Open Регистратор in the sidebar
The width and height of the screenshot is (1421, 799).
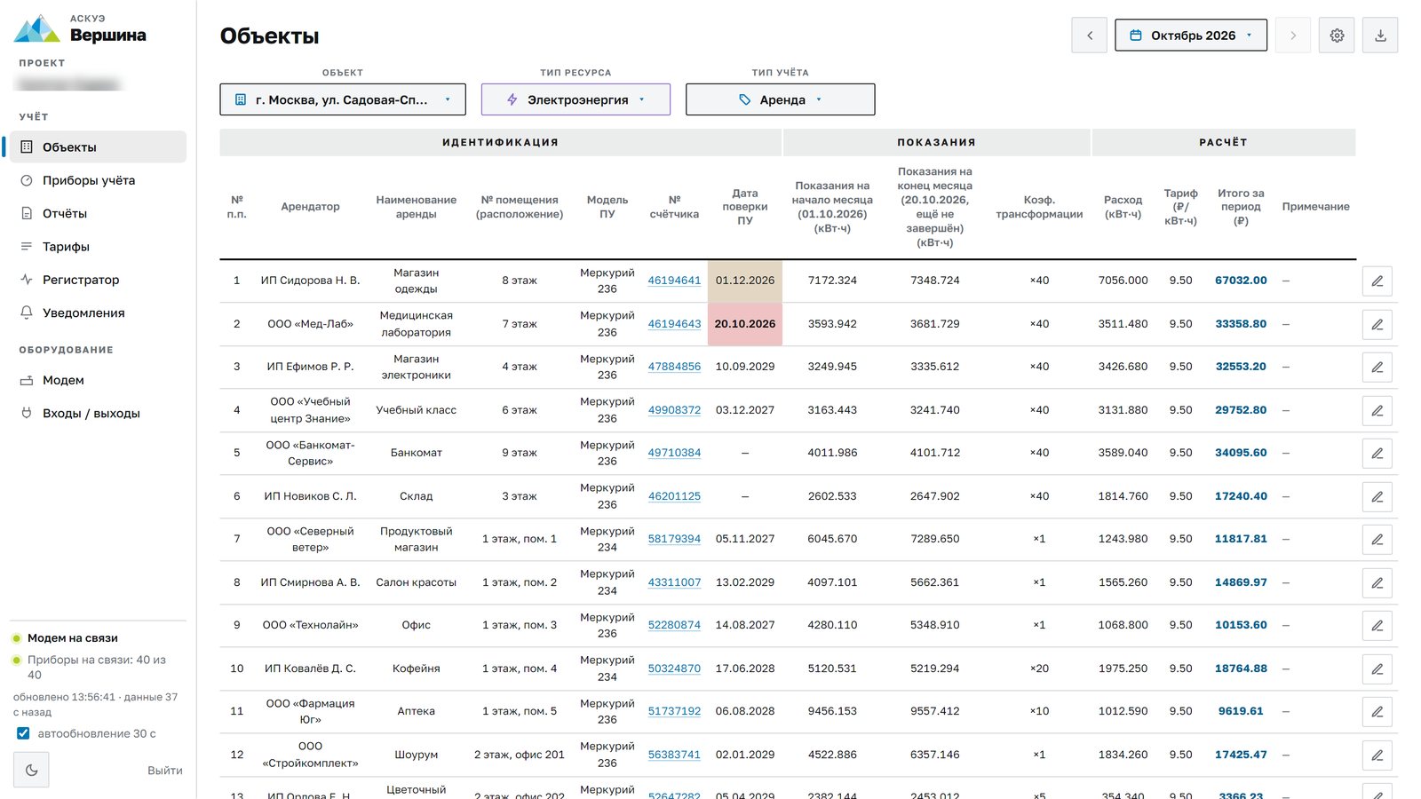(x=98, y=280)
